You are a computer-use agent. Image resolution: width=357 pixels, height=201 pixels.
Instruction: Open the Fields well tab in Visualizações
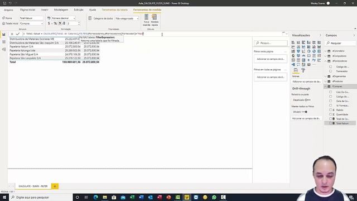[x=296, y=70]
